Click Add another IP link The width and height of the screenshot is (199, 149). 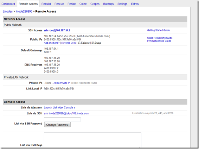click(52, 43)
